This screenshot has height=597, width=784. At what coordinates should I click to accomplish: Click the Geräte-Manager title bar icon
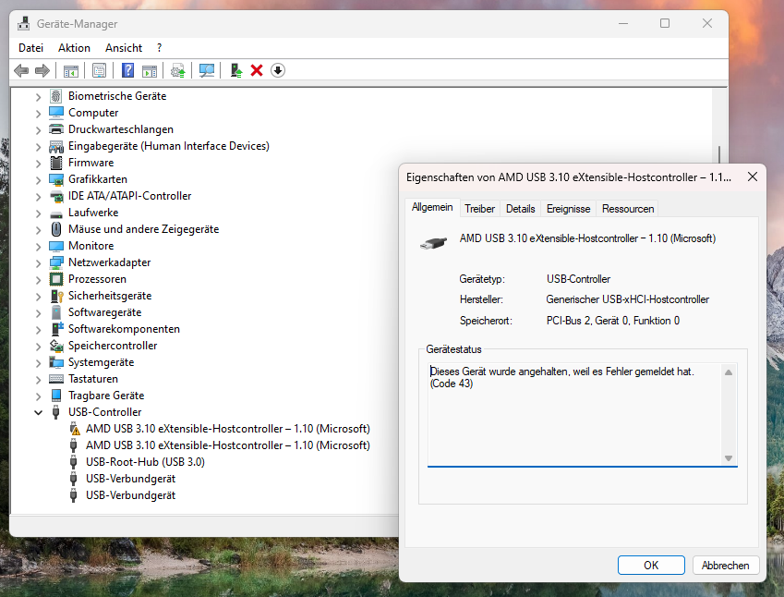[x=23, y=23]
